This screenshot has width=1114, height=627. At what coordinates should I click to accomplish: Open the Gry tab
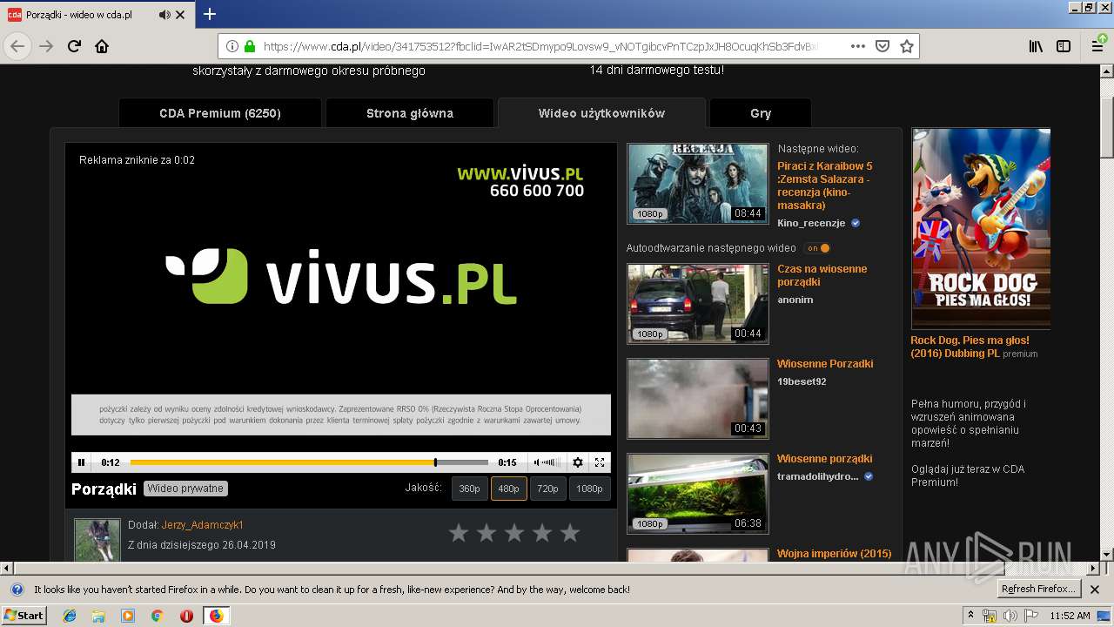pyautogui.click(x=761, y=113)
